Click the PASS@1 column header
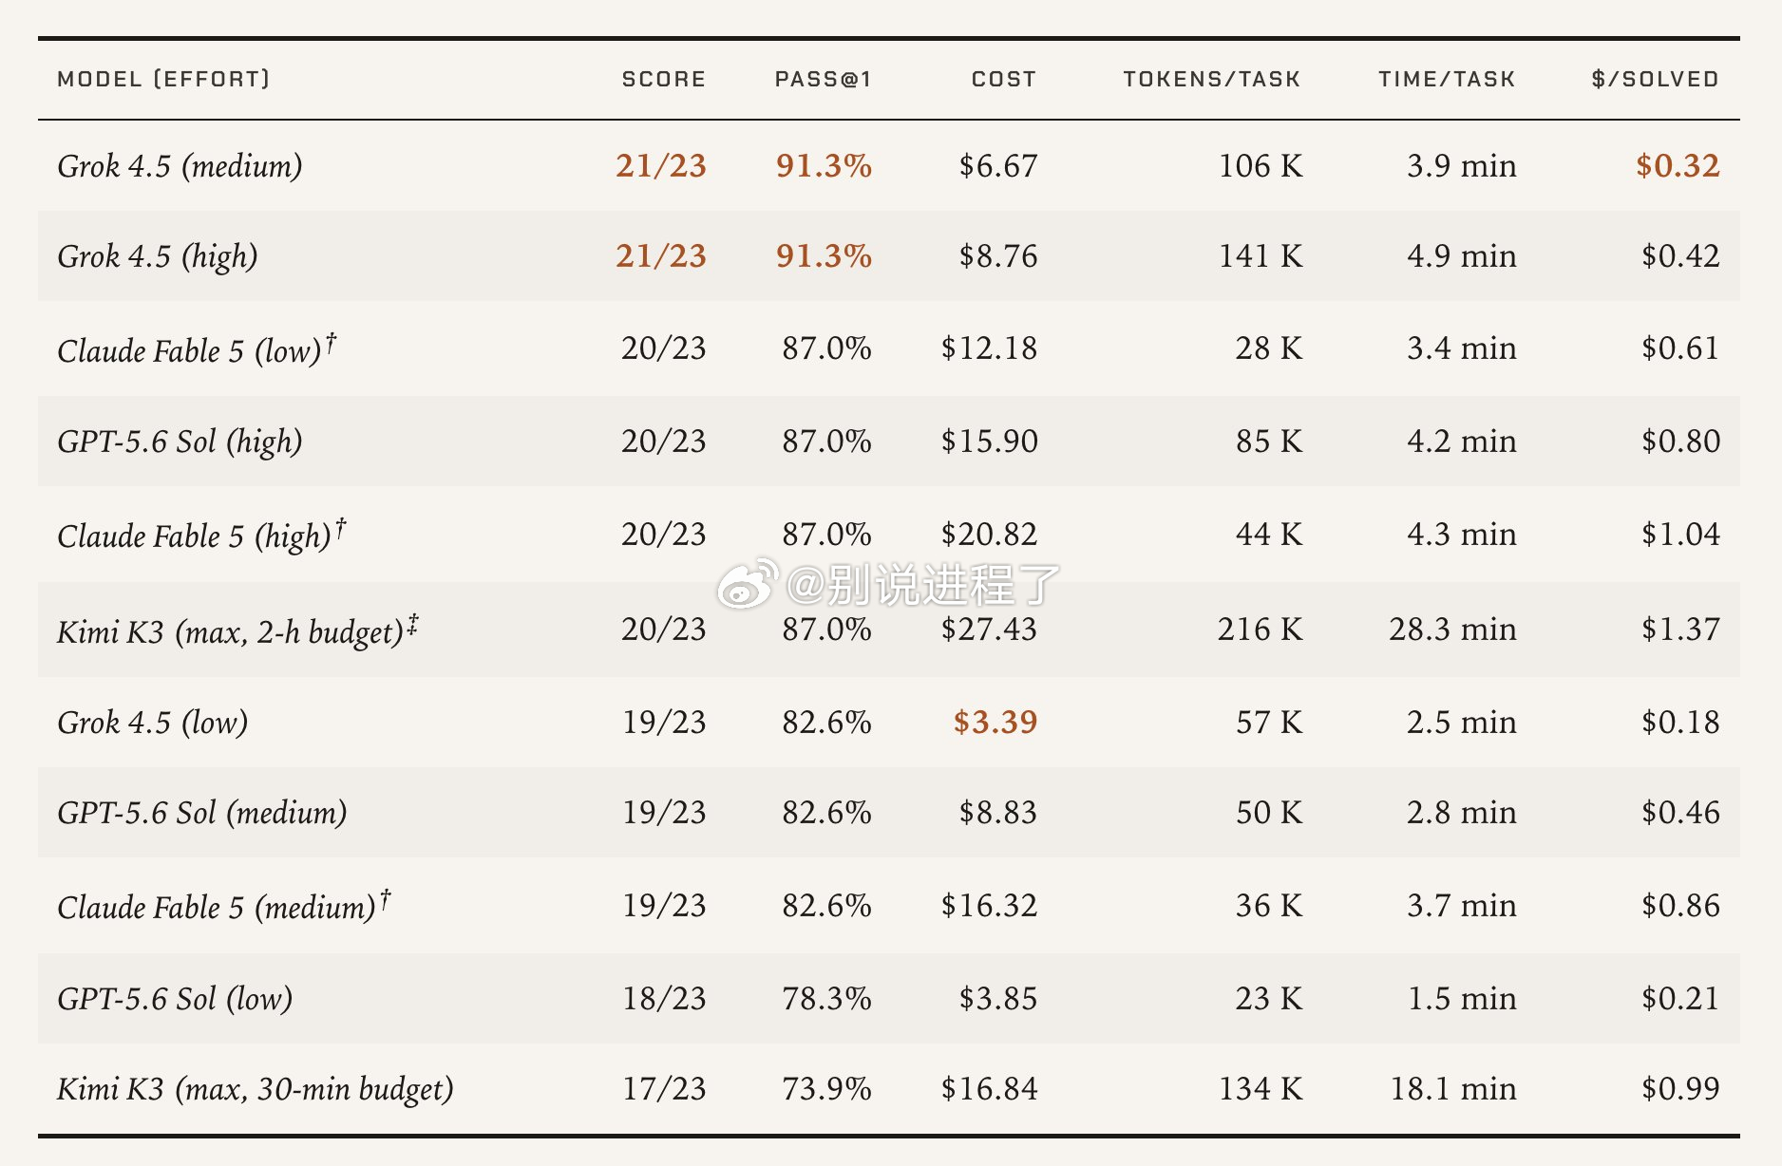Screen dimensions: 1782x1166 (823, 79)
